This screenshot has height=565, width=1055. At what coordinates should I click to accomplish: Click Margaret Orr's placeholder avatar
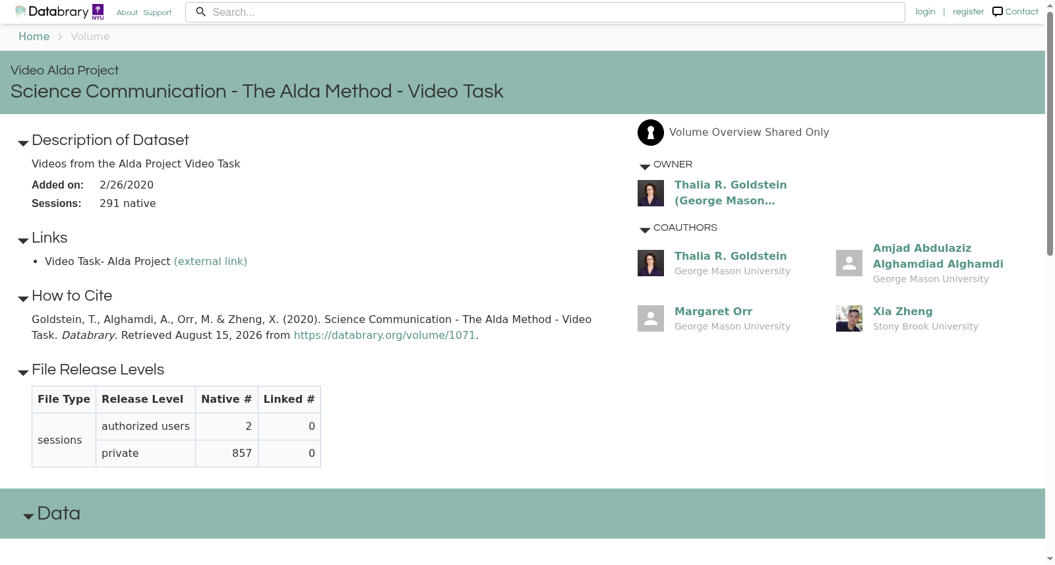[x=651, y=318]
